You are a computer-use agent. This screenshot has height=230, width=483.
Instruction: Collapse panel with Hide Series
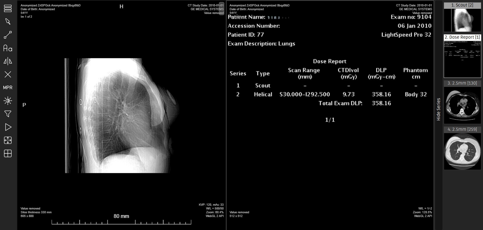tap(438, 109)
